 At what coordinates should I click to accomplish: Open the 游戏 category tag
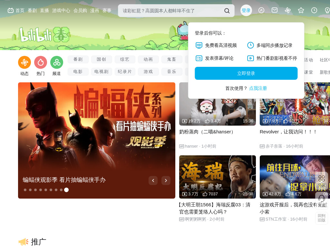point(148,72)
